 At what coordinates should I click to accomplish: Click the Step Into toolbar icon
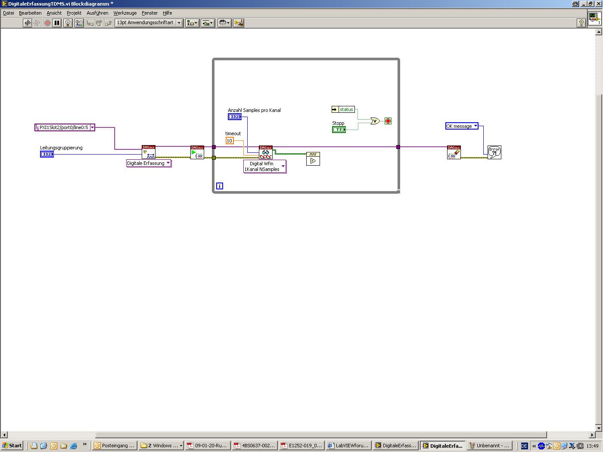coord(90,23)
